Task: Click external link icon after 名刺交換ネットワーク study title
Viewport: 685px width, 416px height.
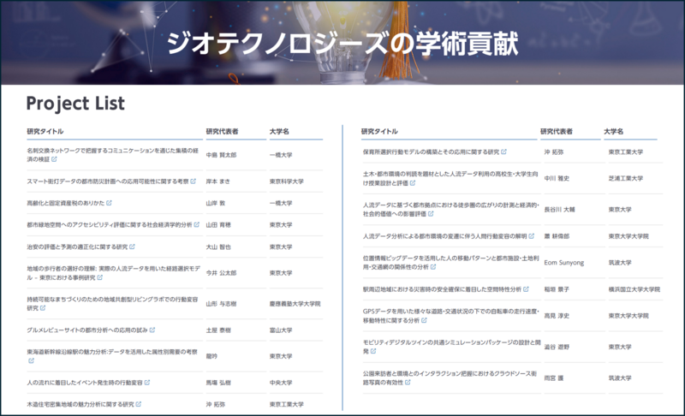Action: pyautogui.click(x=55, y=159)
